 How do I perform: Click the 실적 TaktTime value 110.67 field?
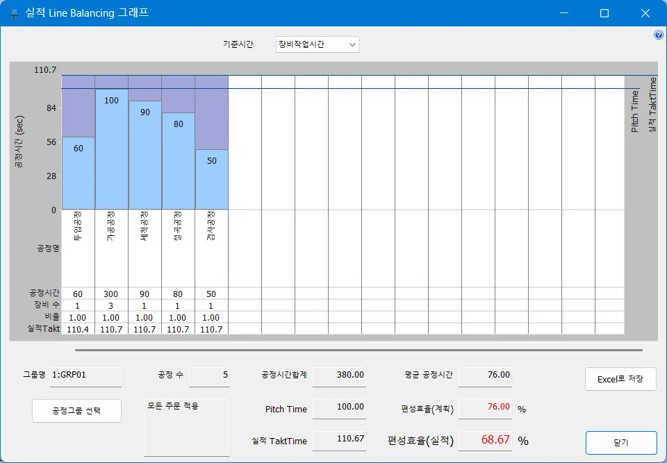(x=339, y=440)
